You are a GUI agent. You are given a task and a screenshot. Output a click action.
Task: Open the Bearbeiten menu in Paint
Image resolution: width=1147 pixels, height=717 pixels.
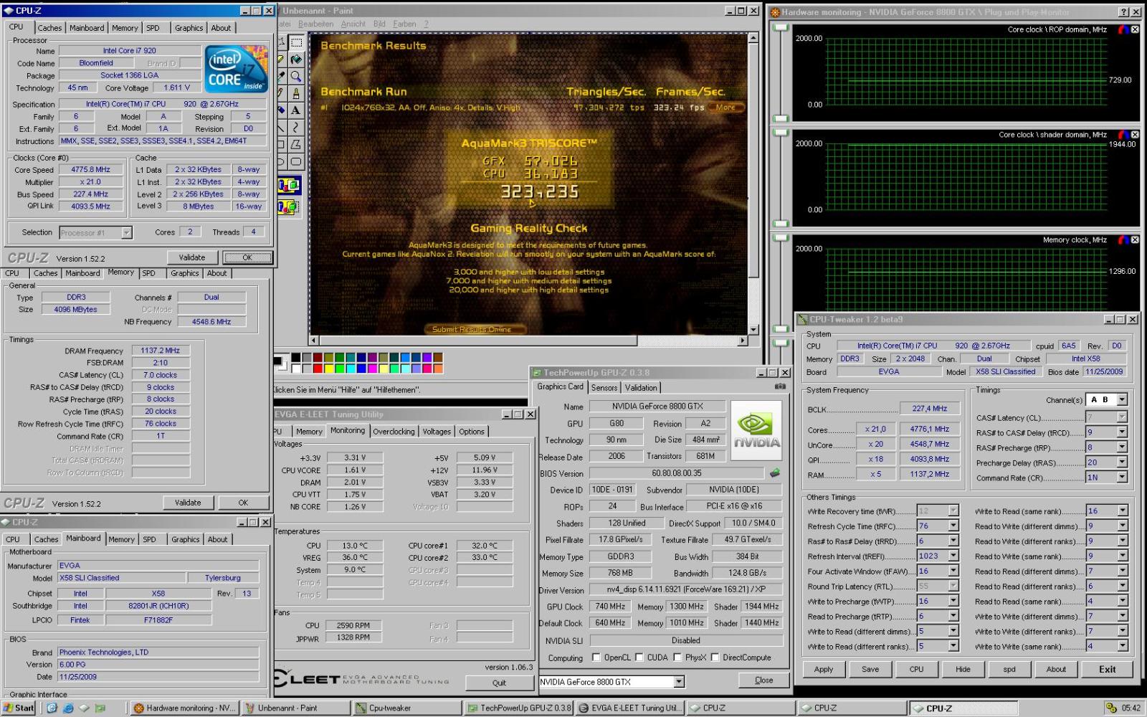click(x=315, y=24)
